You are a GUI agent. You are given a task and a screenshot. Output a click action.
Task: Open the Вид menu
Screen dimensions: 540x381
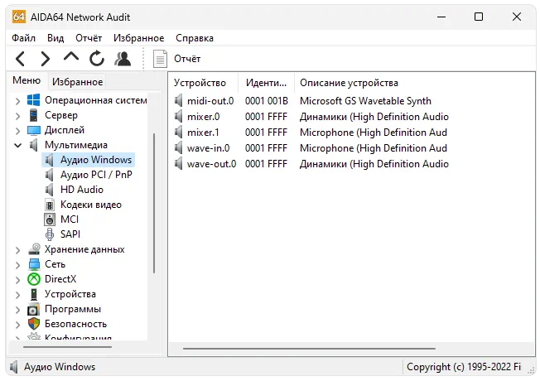point(55,38)
